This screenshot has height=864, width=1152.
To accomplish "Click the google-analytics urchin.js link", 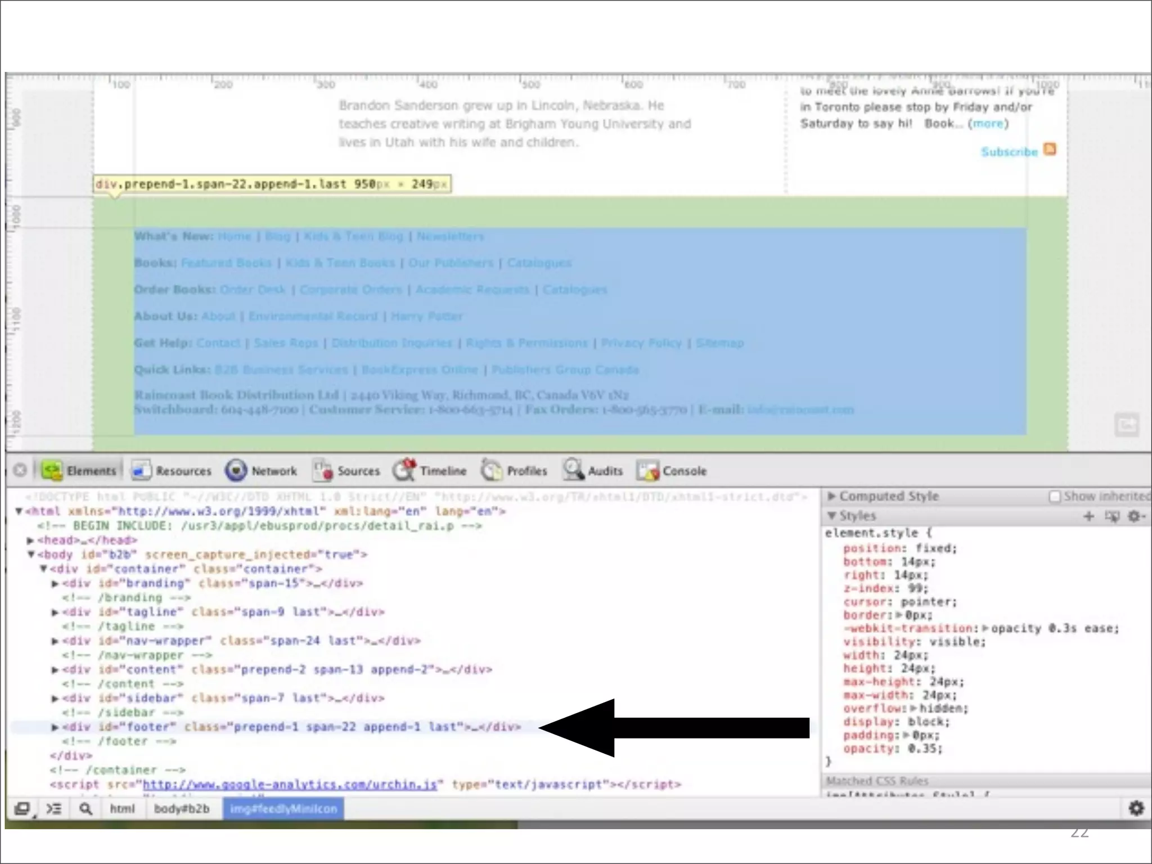I will pos(290,785).
